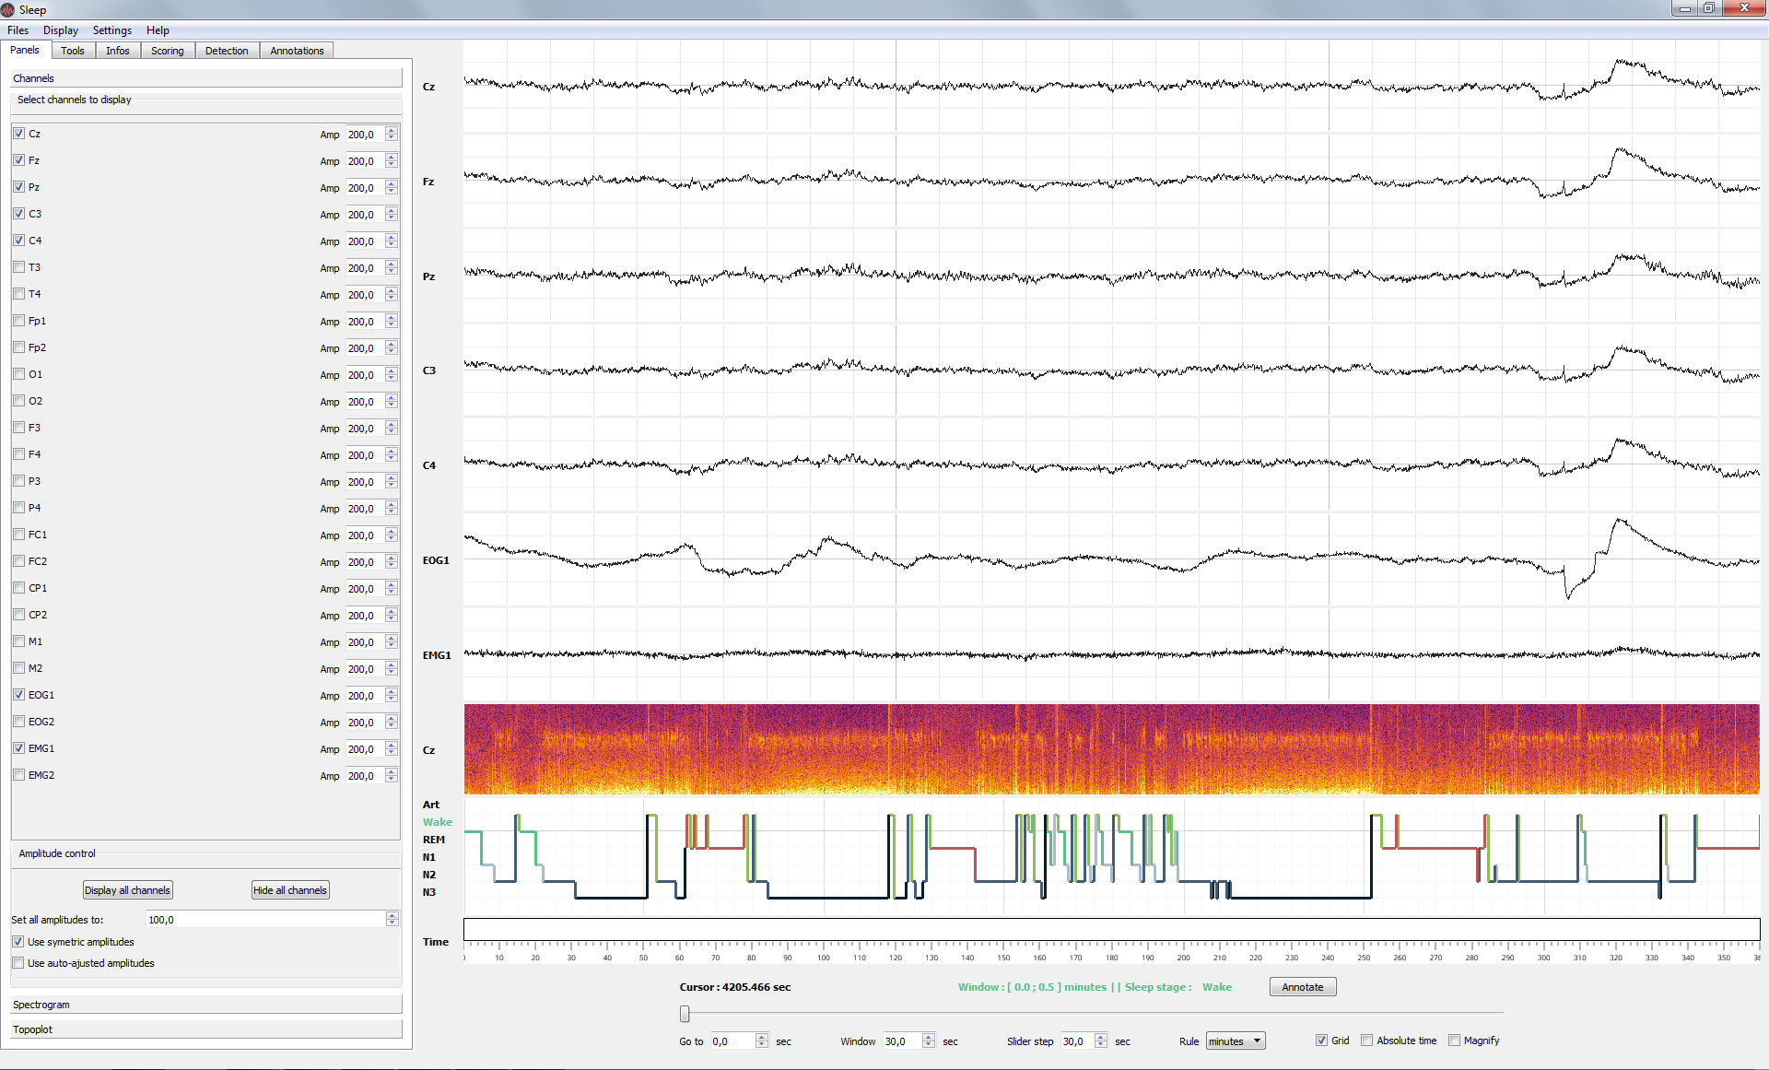The width and height of the screenshot is (1769, 1070).
Task: Open the Rule minutes dropdown
Action: point(1236,1041)
